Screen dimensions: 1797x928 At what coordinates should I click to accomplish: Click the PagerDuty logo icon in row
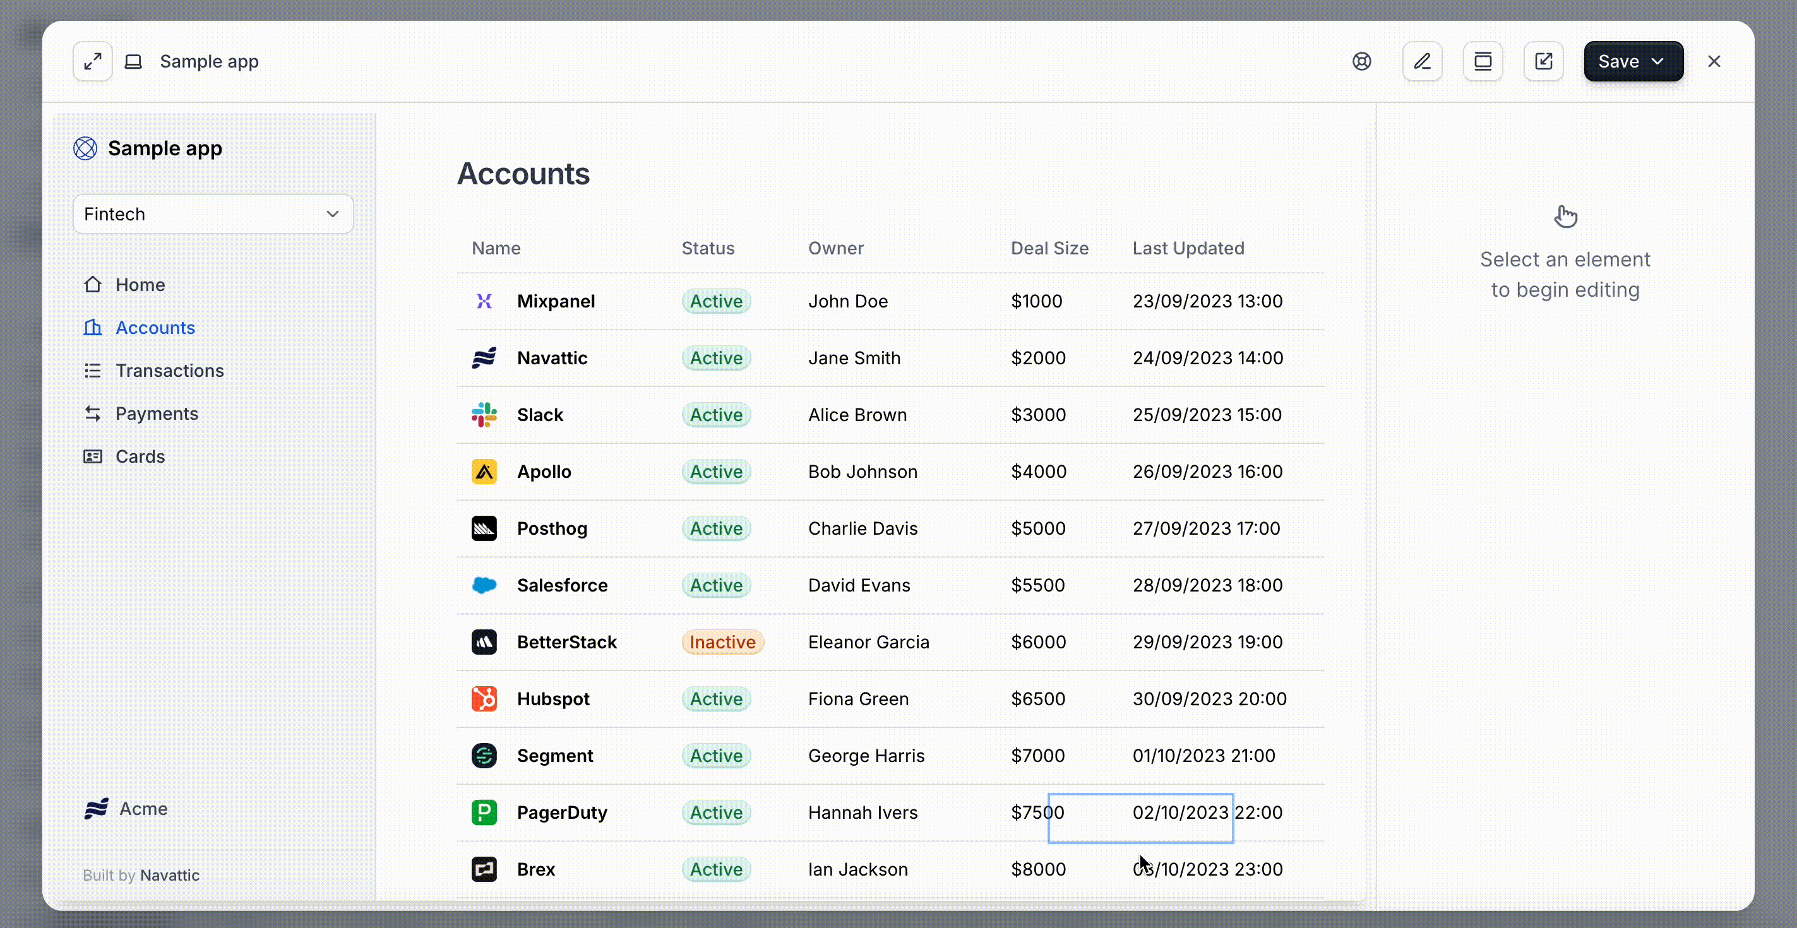point(484,812)
